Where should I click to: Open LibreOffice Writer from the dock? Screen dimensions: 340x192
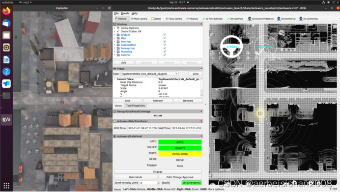tap(6, 59)
